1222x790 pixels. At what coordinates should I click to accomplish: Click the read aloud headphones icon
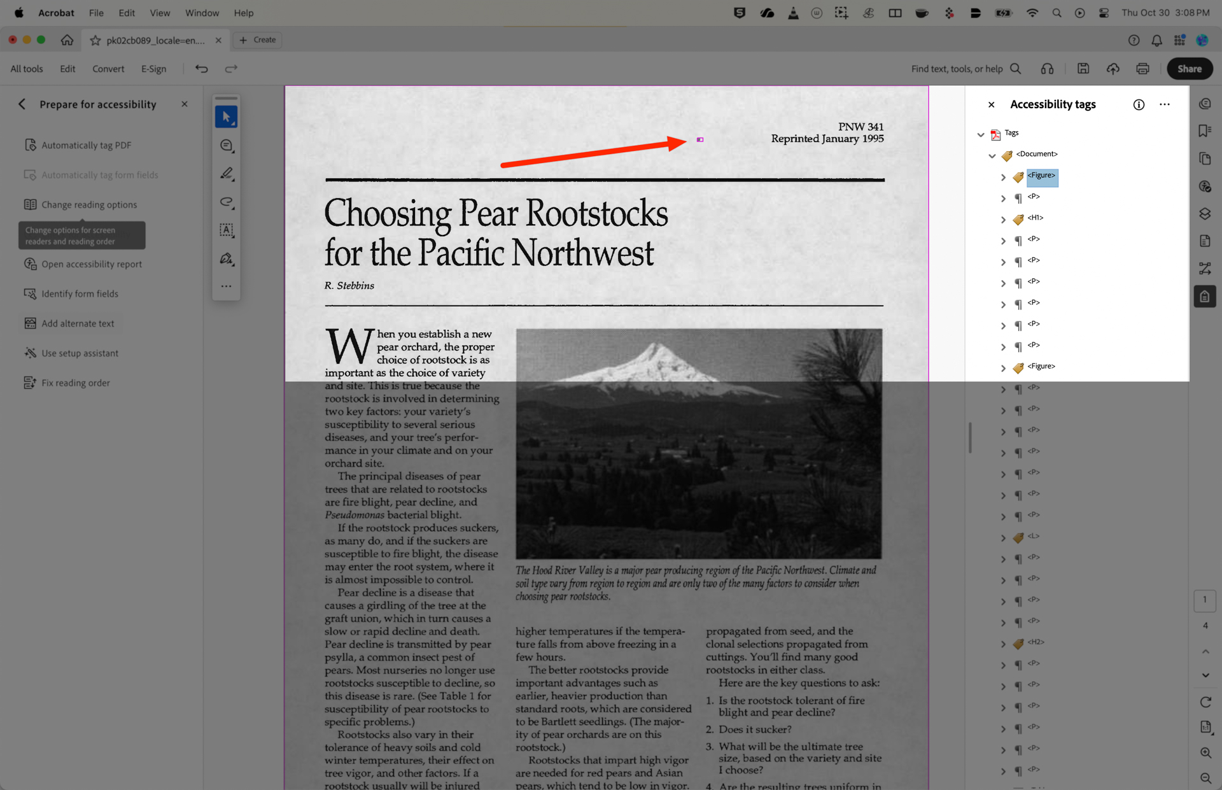click(x=1047, y=69)
